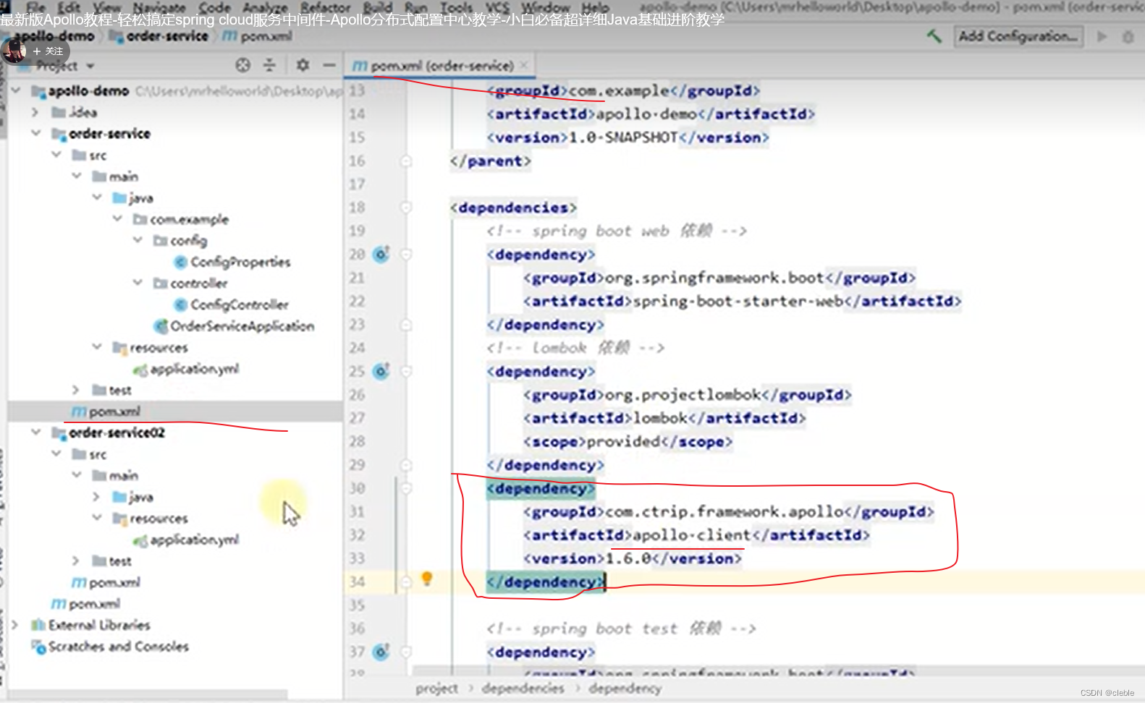
Task: Click 'project' in the XML breadcrumb bar
Action: [436, 689]
